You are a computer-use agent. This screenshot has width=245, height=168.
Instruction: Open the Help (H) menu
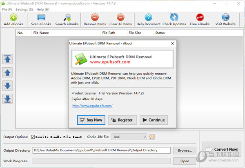click(x=43, y=9)
